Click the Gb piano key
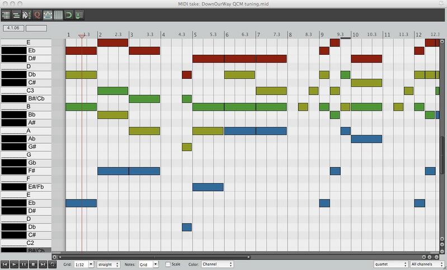 pyautogui.click(x=26, y=163)
